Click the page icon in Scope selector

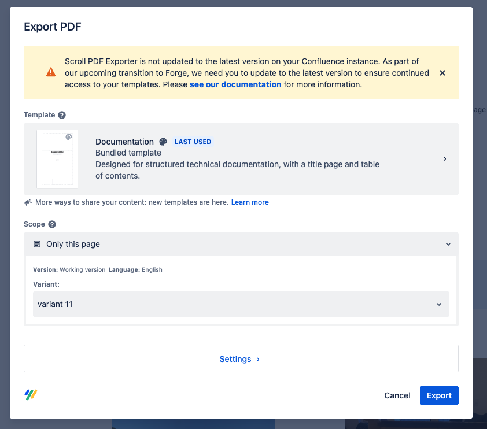click(x=37, y=244)
